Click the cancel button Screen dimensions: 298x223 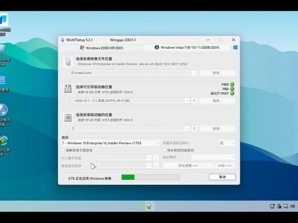222,177
